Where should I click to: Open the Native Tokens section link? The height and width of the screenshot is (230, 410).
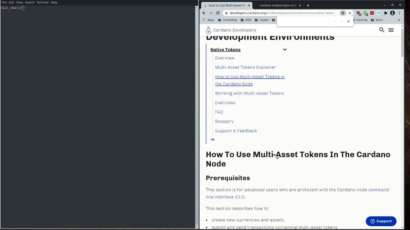click(x=225, y=50)
